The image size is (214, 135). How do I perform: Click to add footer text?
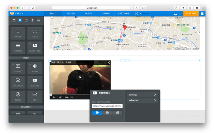coord(186,116)
